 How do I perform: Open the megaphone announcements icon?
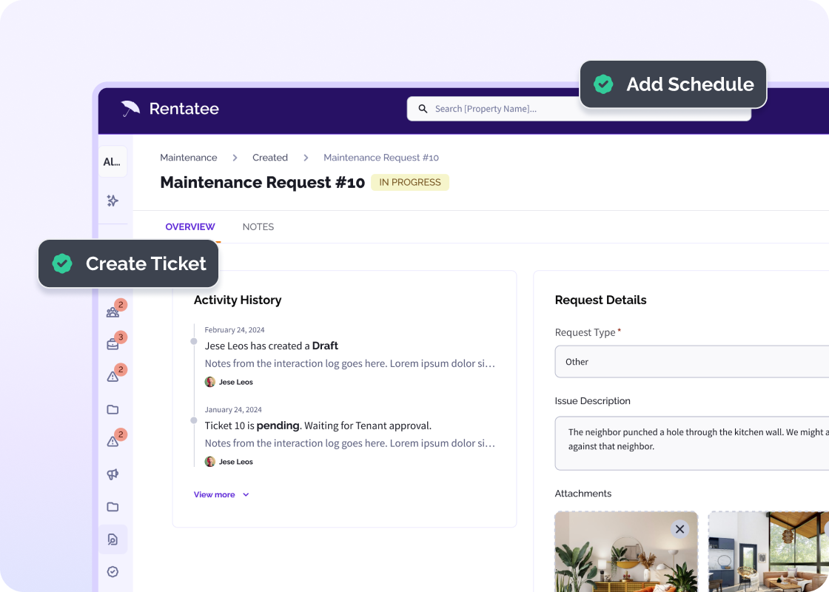113,474
